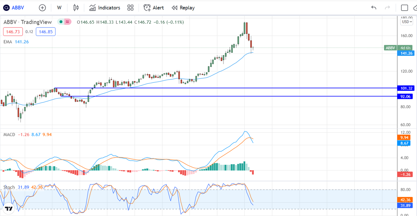
Task: Expand the USD currency dropdown
Action: (x=406, y=22)
